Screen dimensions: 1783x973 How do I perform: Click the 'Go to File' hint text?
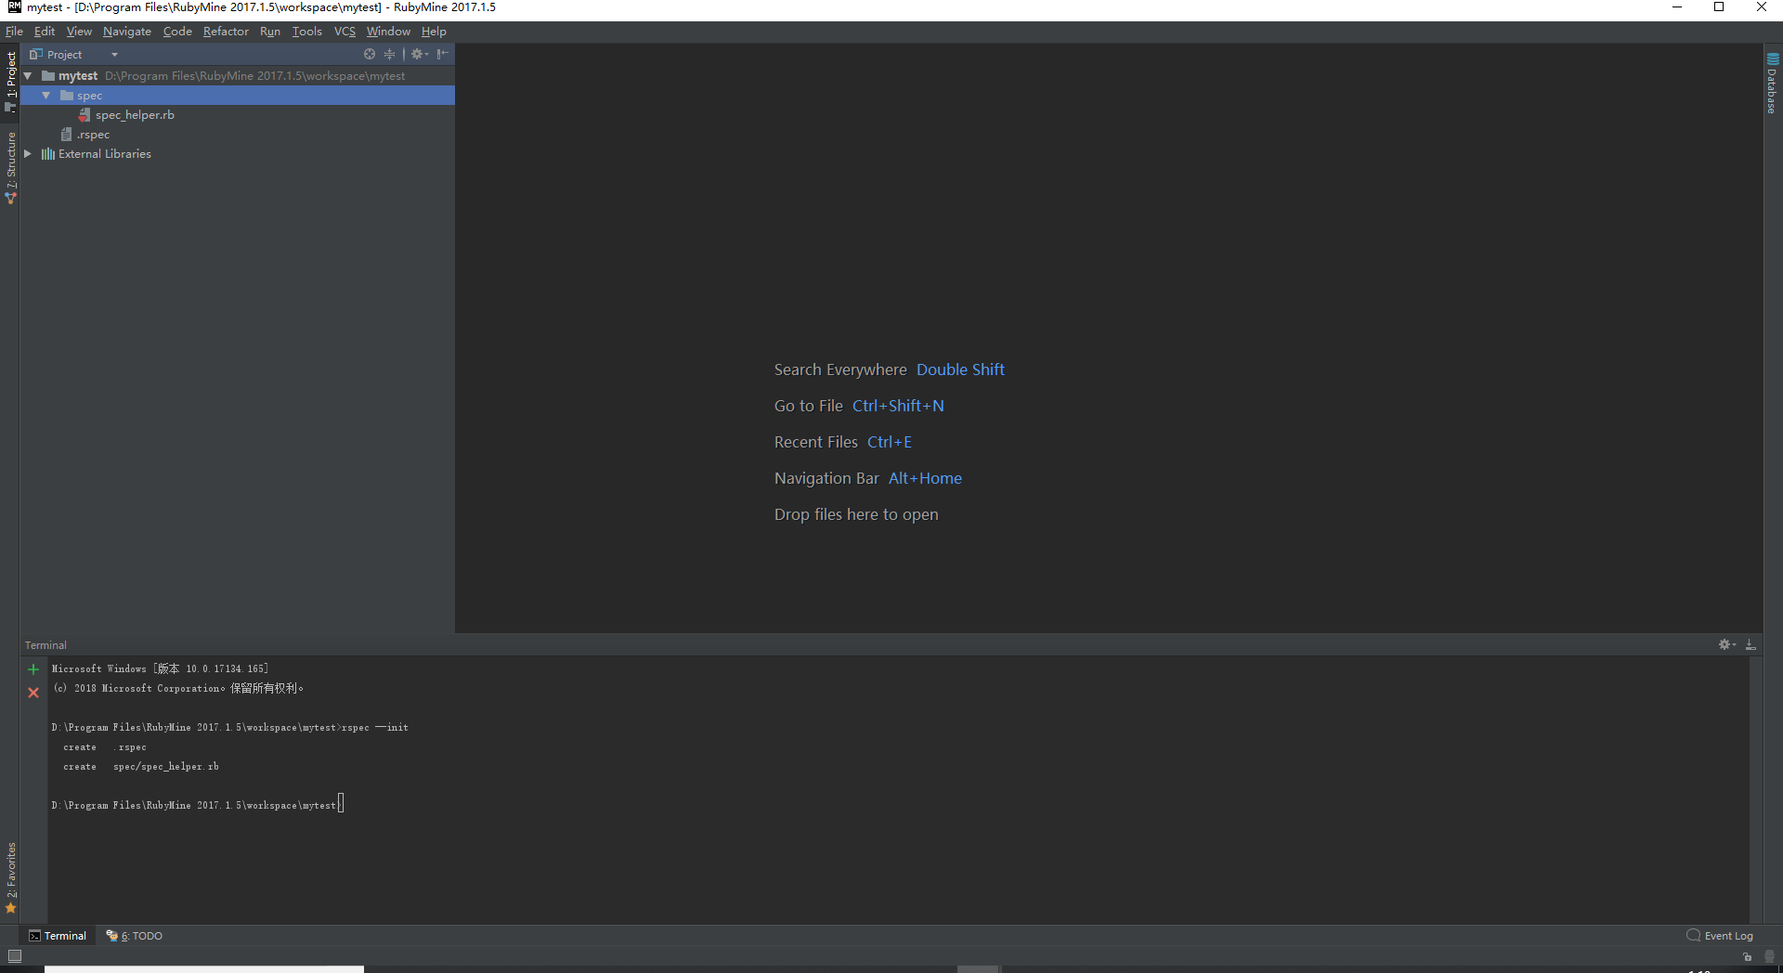point(809,406)
